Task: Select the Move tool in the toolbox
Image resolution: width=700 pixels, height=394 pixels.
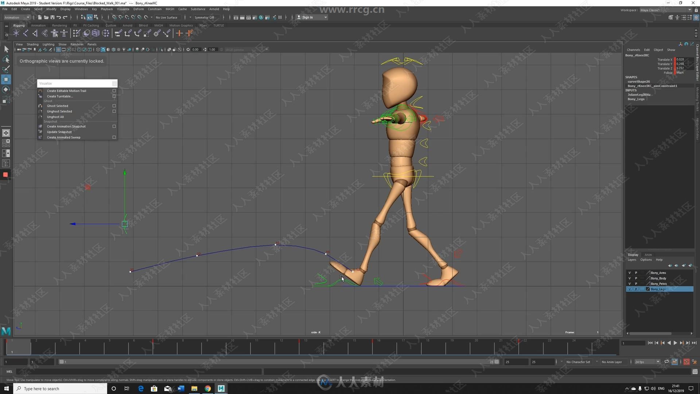Action: (6, 79)
